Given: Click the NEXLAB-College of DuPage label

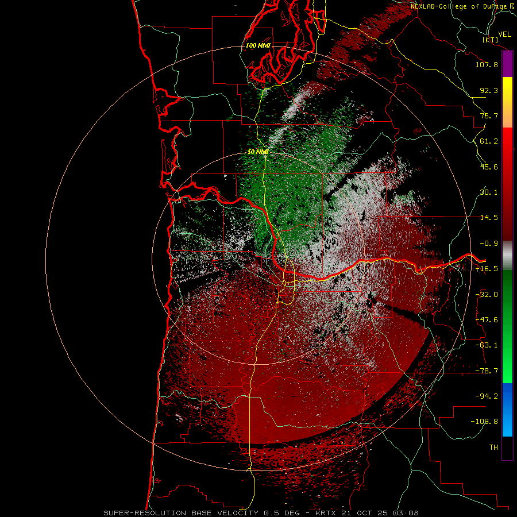Looking at the screenshot, I should click(463, 6).
